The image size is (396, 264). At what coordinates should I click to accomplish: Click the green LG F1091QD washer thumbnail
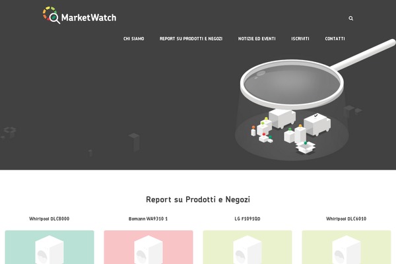point(247,247)
